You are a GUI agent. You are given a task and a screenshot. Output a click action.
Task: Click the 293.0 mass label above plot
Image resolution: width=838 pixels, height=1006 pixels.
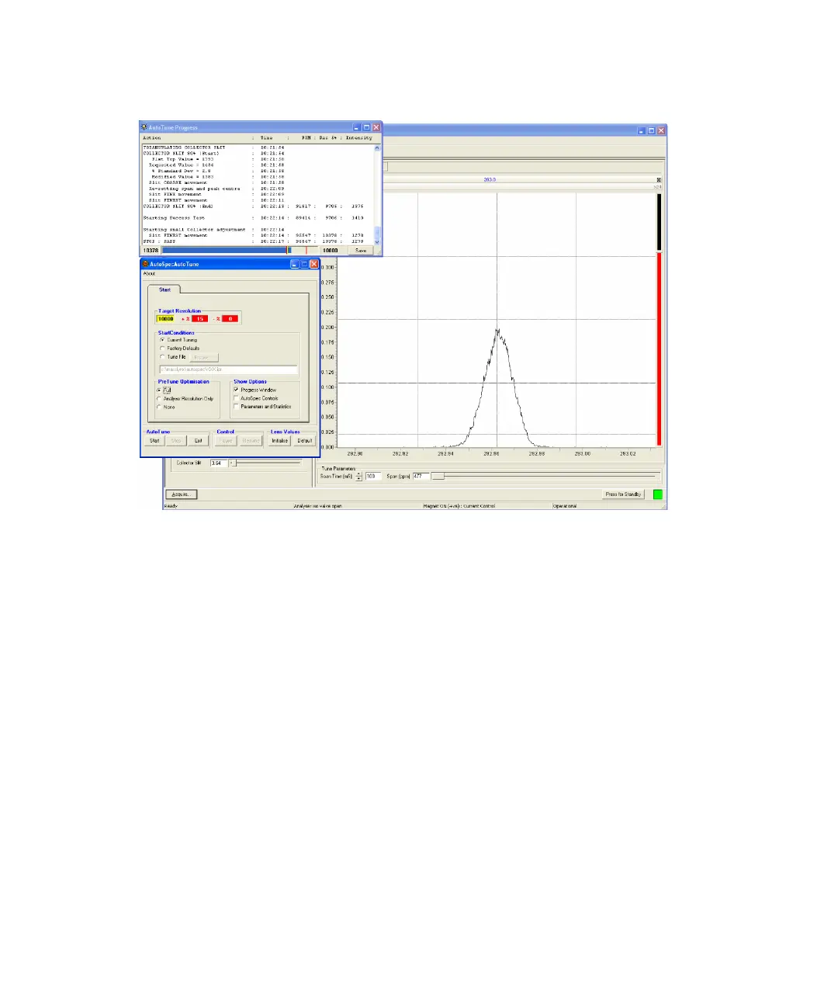[490, 180]
